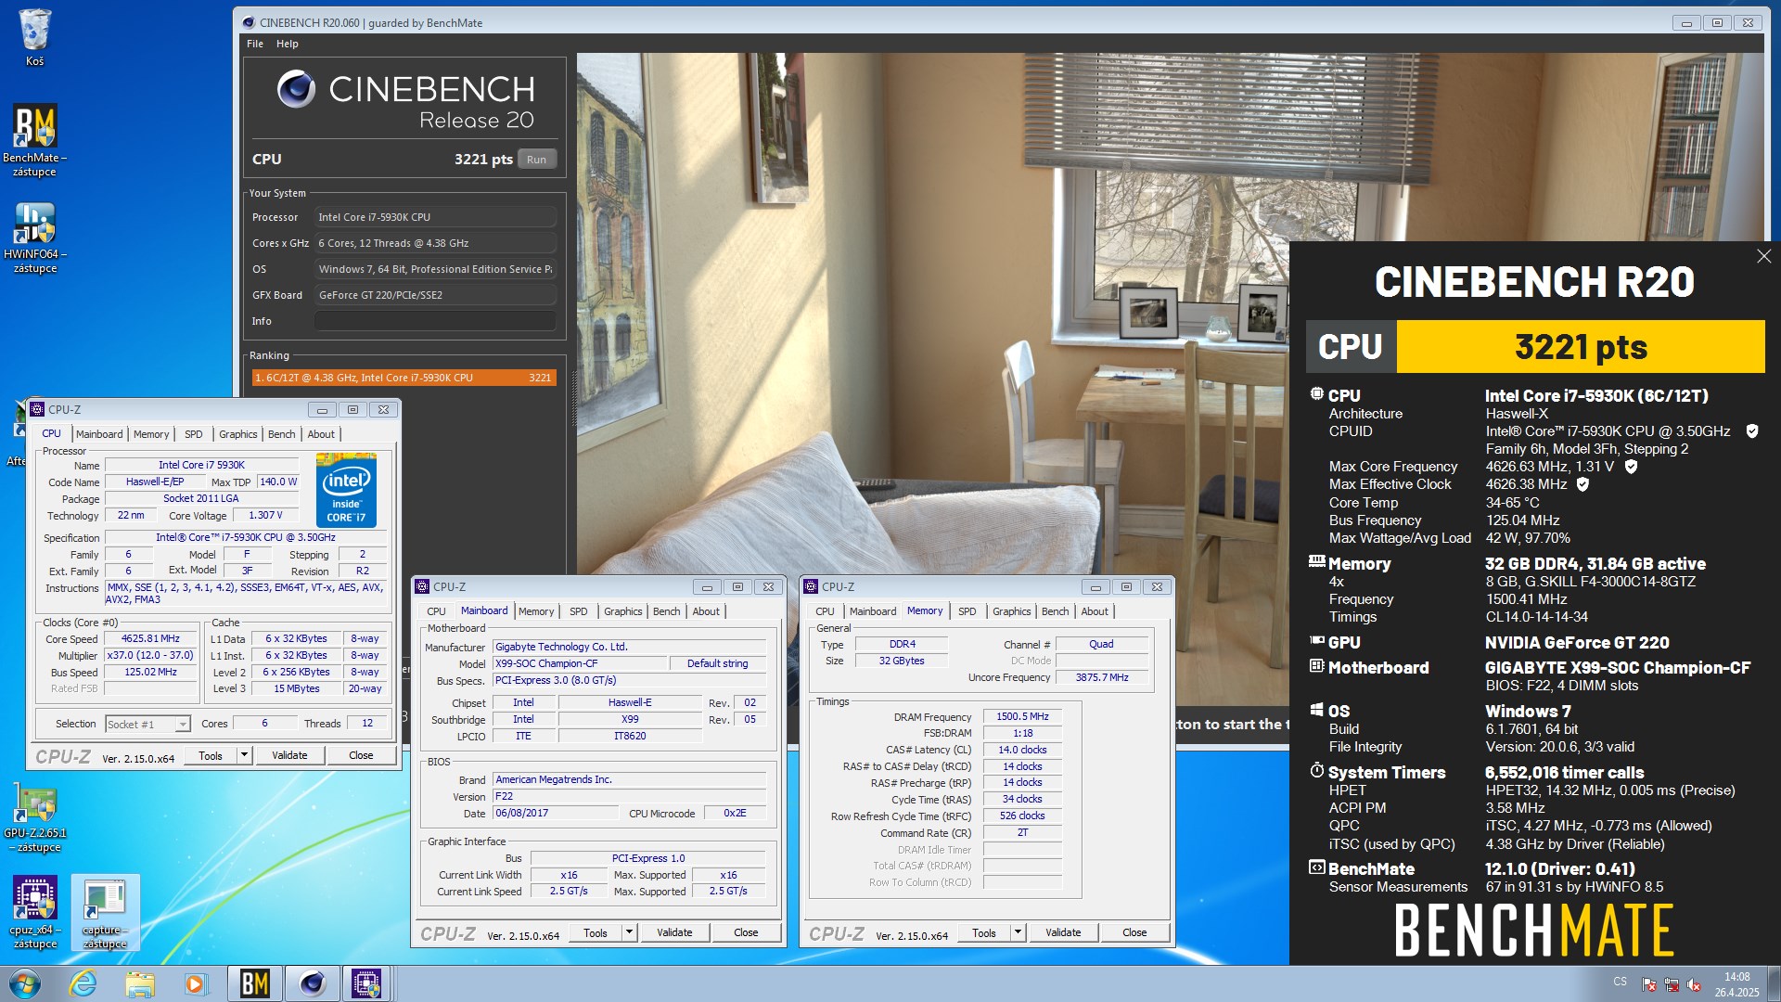Screen dimensions: 1781x1002
Task: Open the Koš recycle bin desktop icon
Action: click(x=34, y=37)
